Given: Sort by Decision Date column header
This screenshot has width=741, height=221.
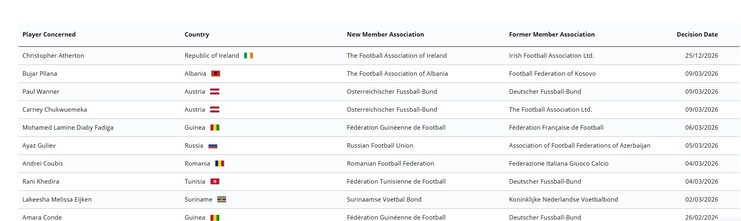Looking at the screenshot, I should (x=697, y=34).
